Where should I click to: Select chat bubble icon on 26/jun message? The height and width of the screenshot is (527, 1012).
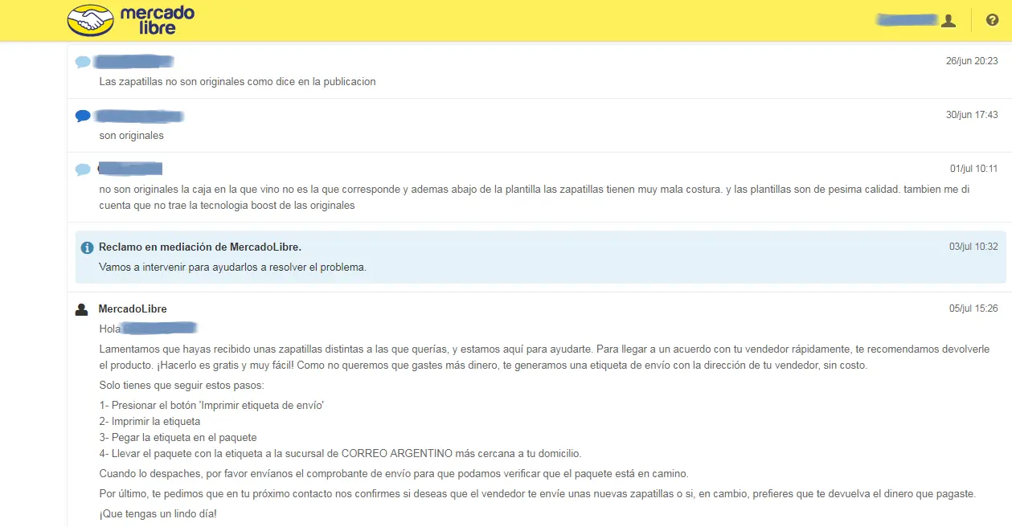pyautogui.click(x=83, y=62)
